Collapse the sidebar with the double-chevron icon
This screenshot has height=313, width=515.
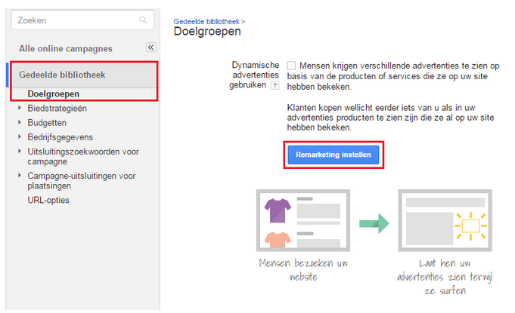pyautogui.click(x=150, y=48)
